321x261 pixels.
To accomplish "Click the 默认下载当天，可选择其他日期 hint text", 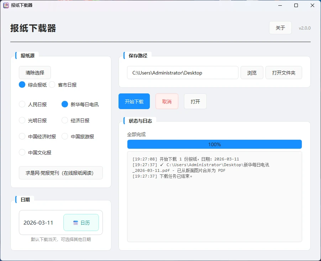I will (x=61, y=240).
